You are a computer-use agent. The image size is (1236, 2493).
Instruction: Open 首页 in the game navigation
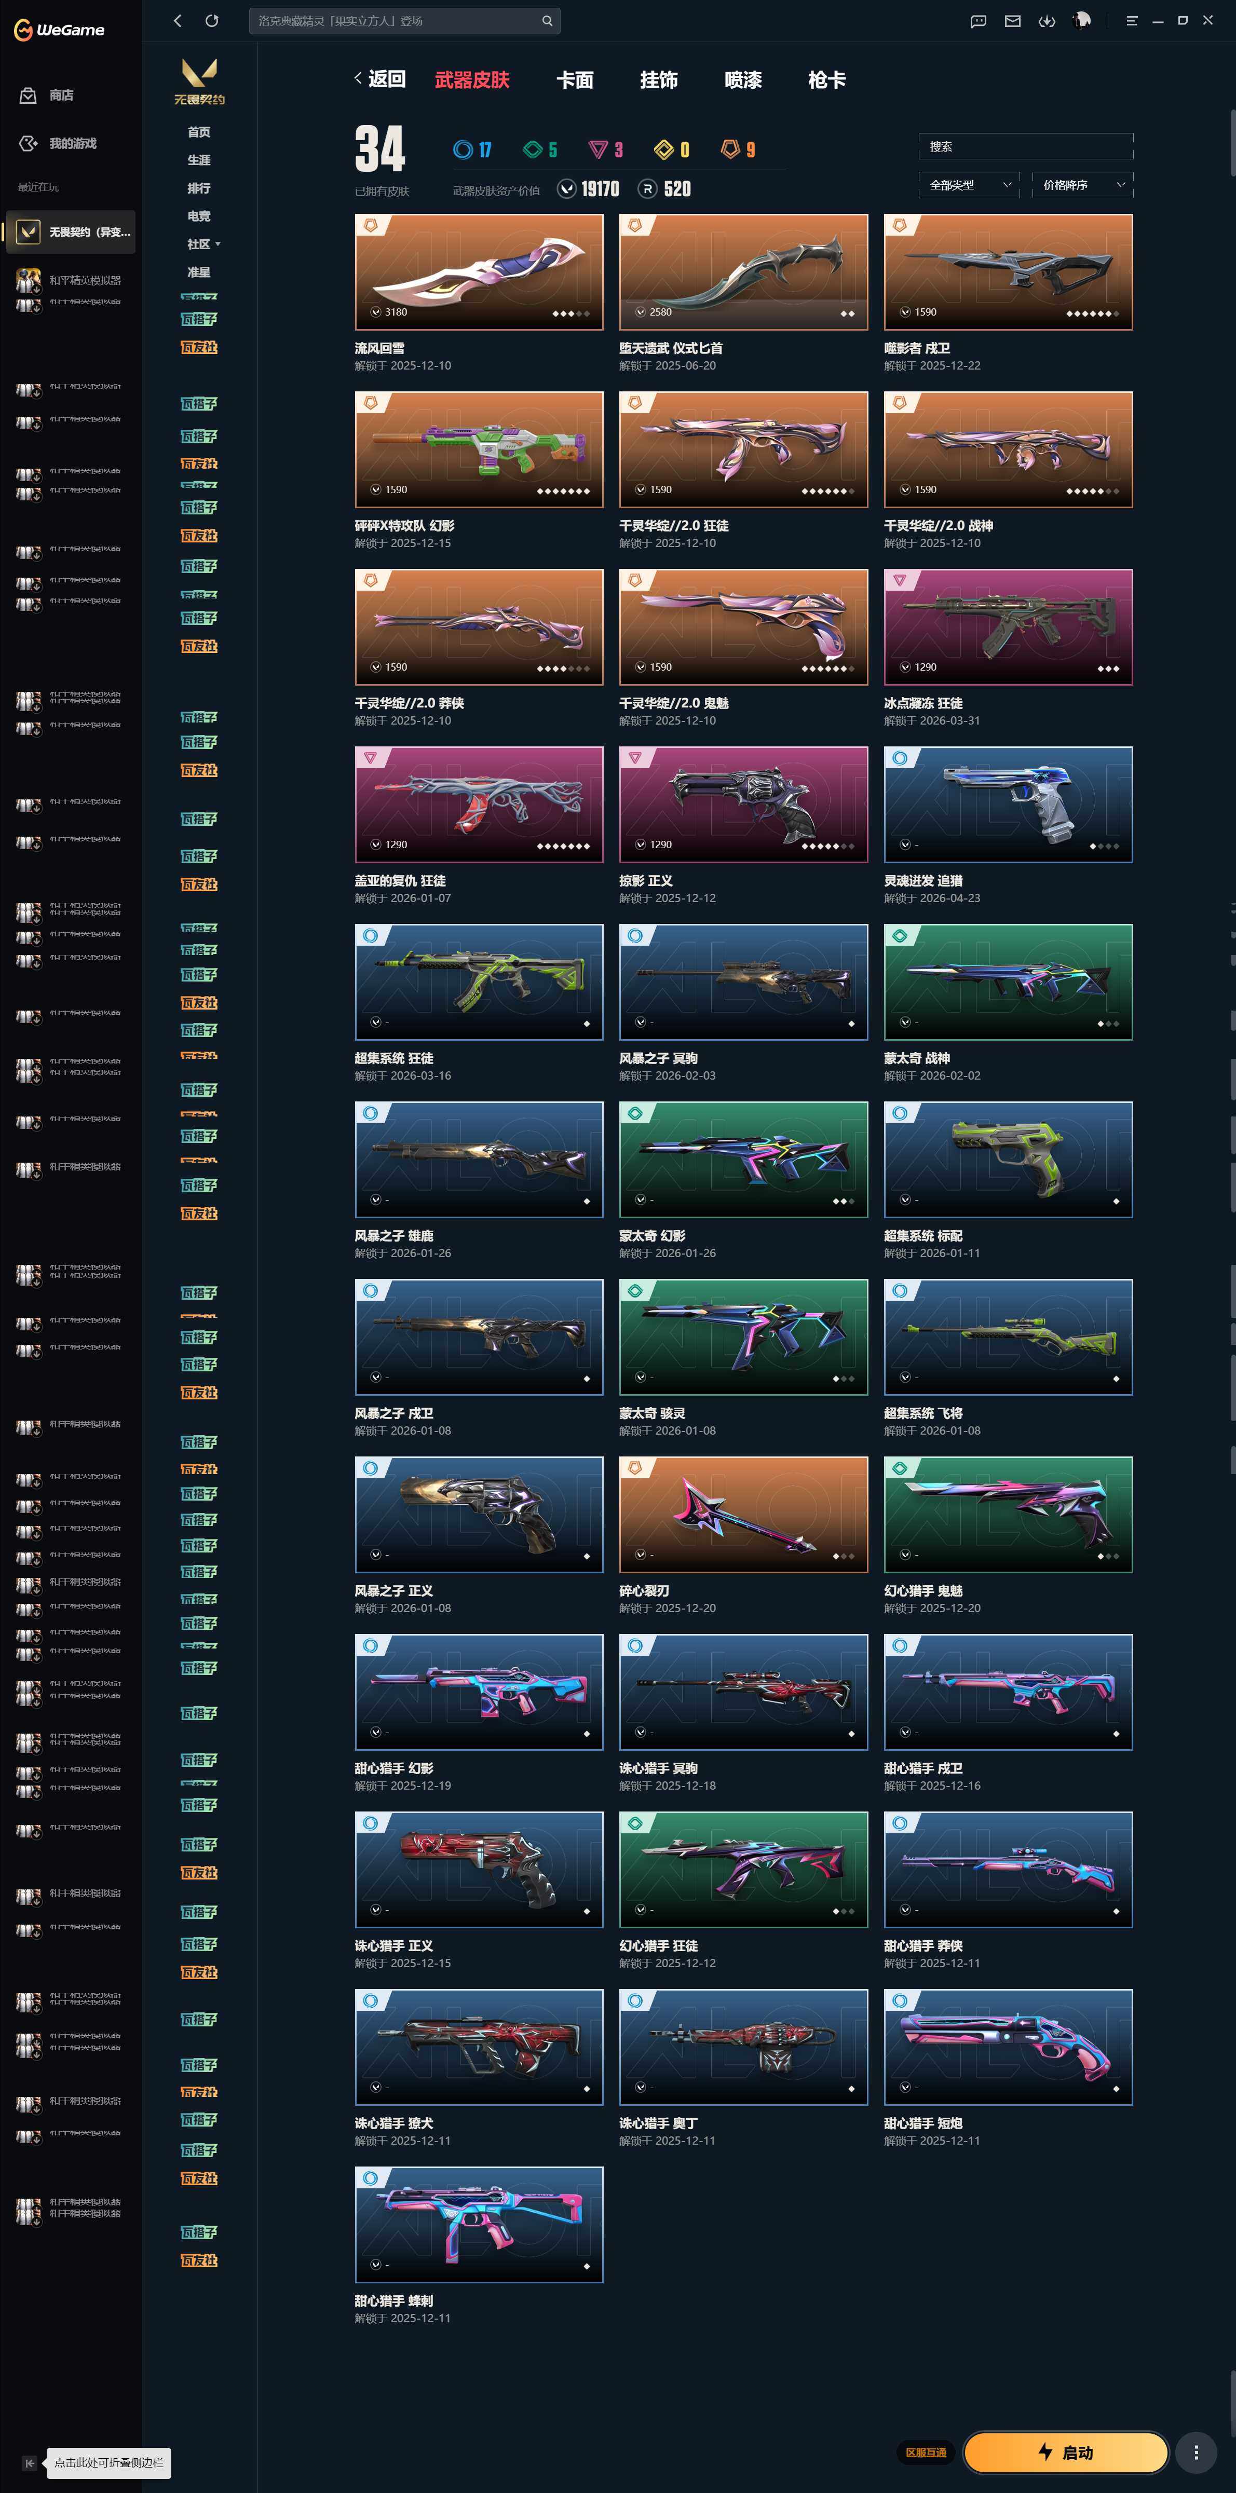199,132
